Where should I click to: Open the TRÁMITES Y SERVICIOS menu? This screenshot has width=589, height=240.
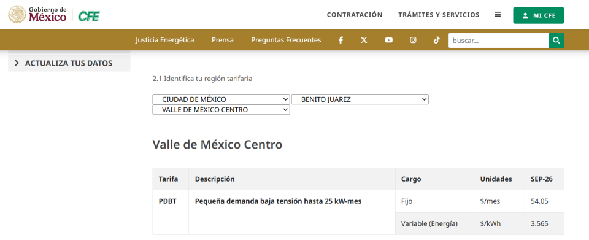point(439,15)
